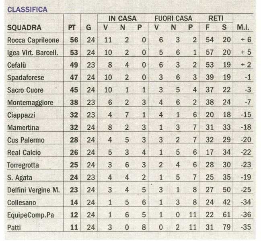Select Delfini Vergine M. team name
This screenshot has width=261, height=241.
pos(33,190)
